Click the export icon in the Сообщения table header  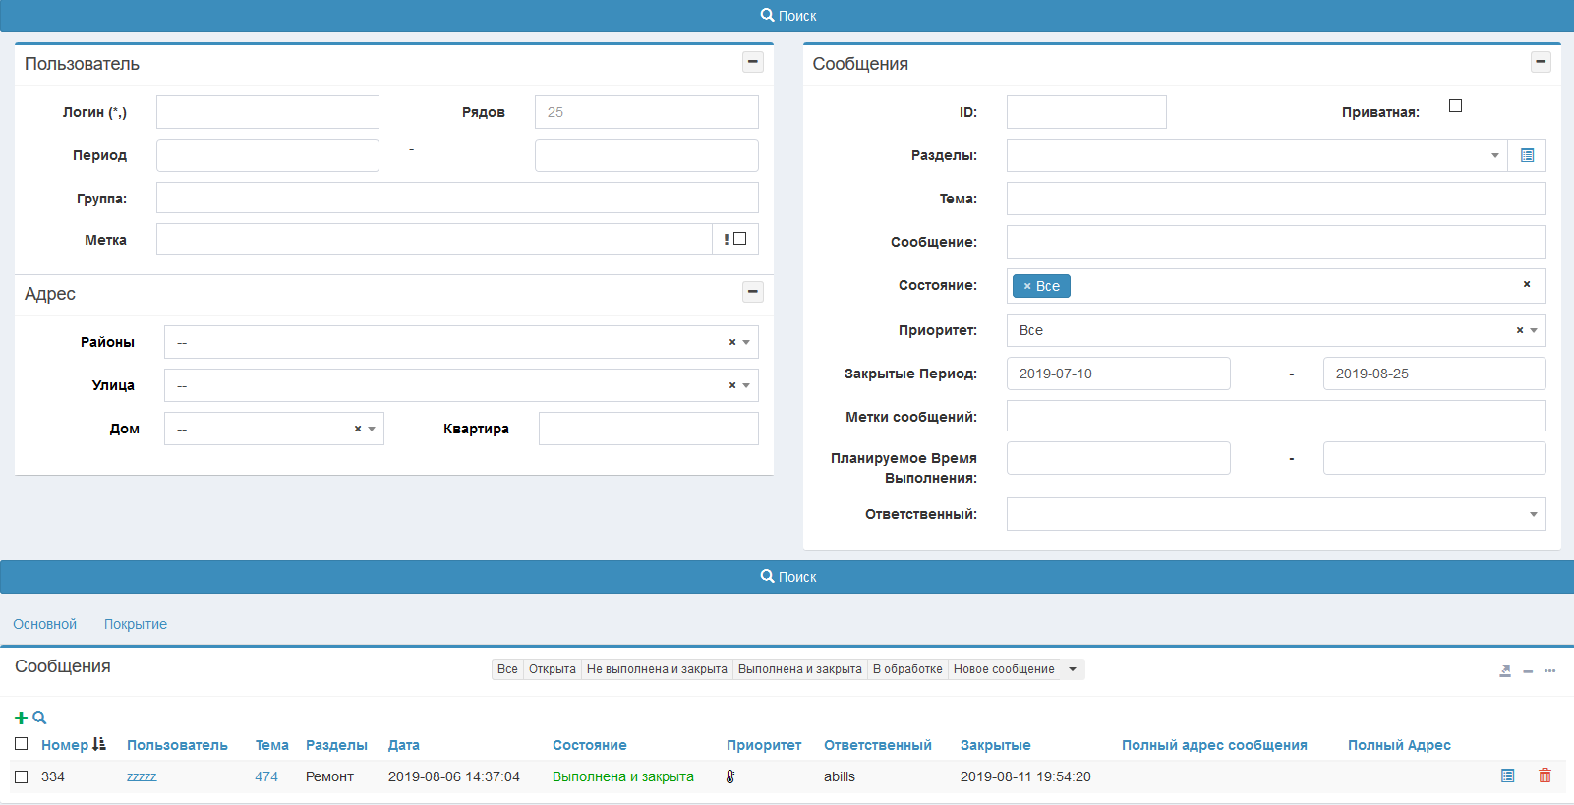[1504, 671]
